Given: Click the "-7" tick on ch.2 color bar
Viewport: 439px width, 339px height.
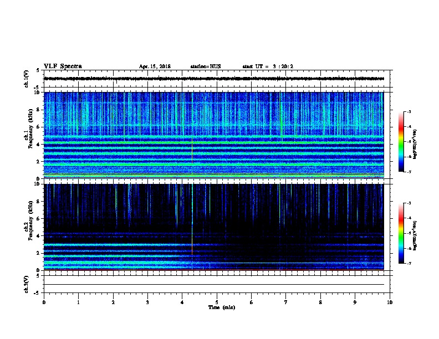Looking at the screenshot, I should (409, 264).
